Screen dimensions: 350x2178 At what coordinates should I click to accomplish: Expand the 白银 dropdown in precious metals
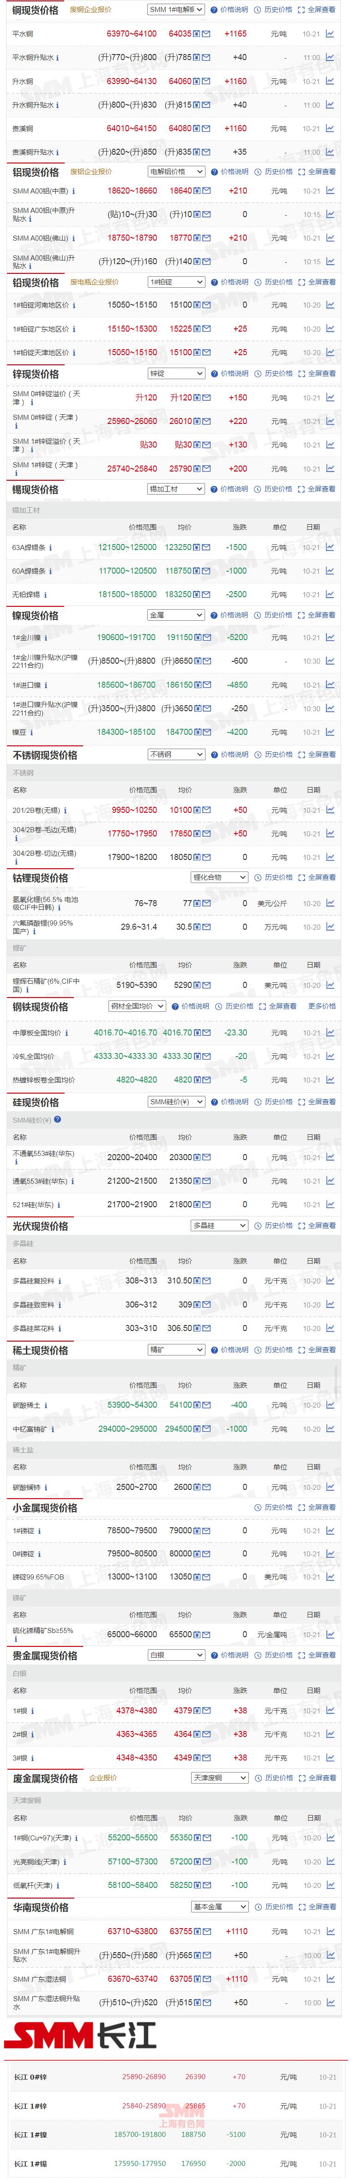[176, 1655]
